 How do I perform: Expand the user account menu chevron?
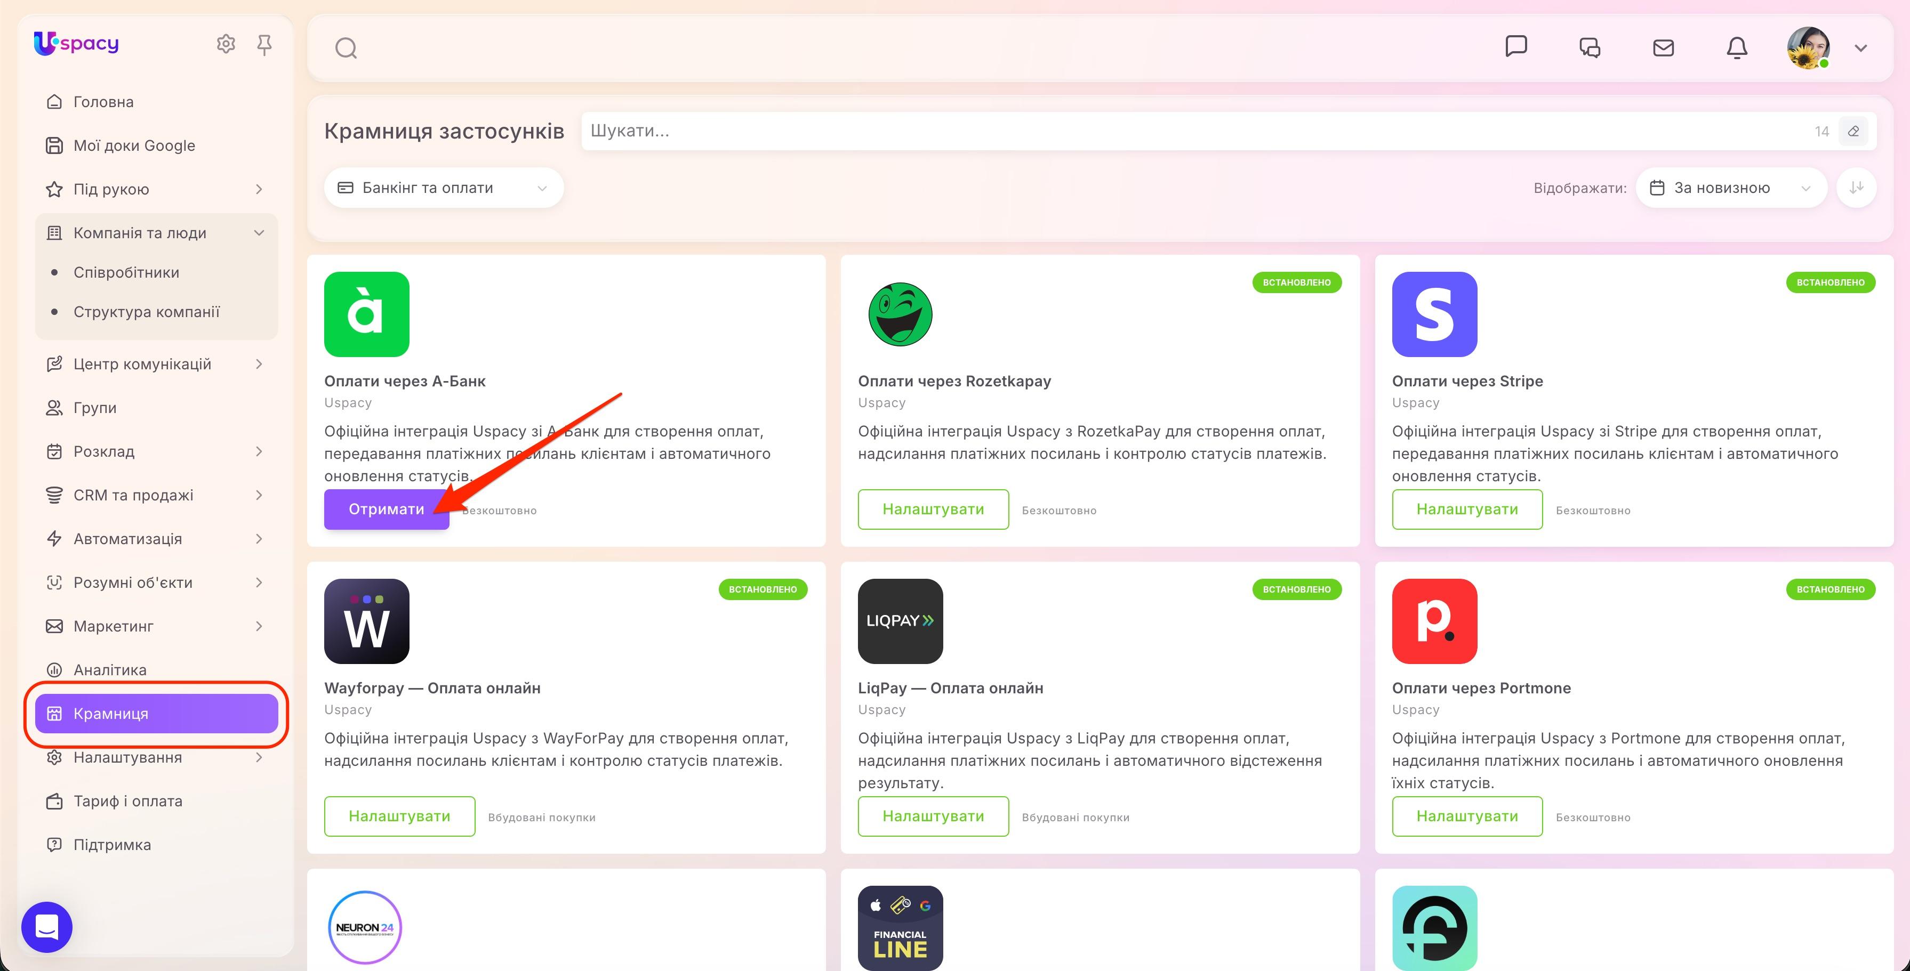pos(1860,48)
